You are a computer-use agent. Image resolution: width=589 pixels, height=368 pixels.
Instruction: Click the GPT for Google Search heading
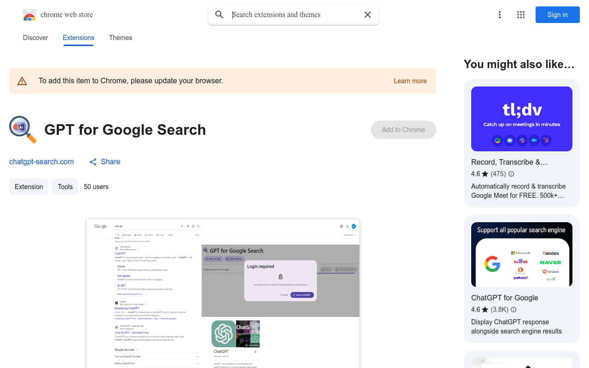point(125,130)
